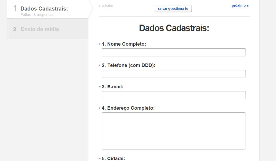Click the '3. E-mail' question label
Image resolution: width=276 pixels, height=161 pixels.
coord(112,87)
